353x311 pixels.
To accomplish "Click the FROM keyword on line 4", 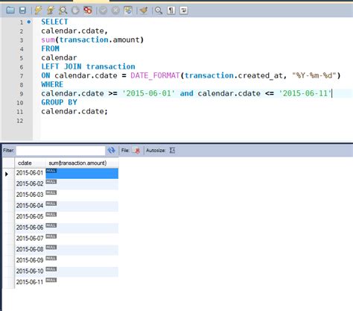I will pyautogui.click(x=50, y=48).
